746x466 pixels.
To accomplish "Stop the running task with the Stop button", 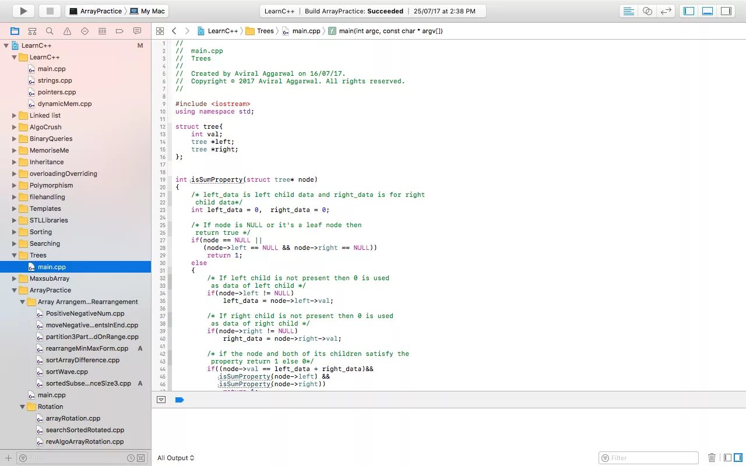I will (x=50, y=11).
